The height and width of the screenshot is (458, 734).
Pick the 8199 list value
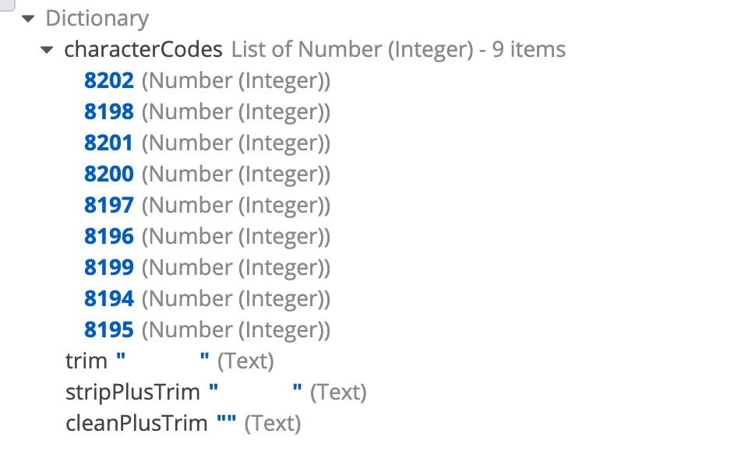[108, 267]
